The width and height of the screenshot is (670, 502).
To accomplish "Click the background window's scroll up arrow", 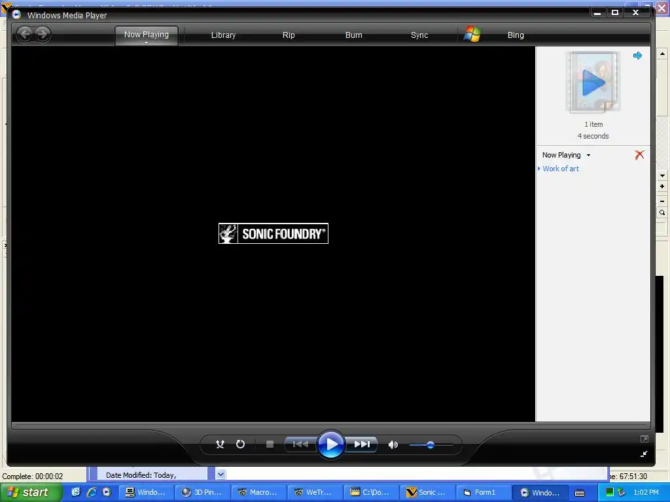I will (x=662, y=54).
